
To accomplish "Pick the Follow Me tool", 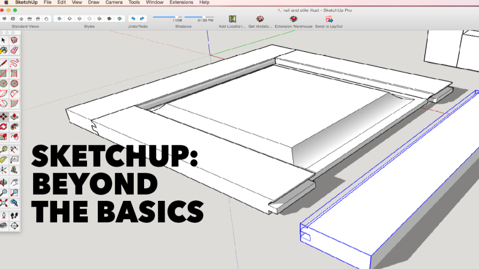I will [14, 127].
